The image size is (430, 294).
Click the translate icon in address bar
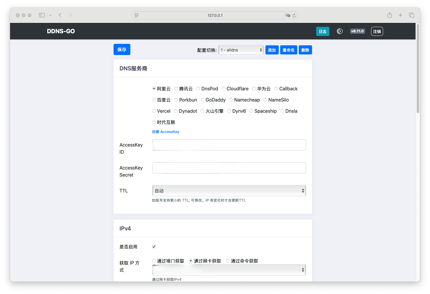[x=287, y=15]
